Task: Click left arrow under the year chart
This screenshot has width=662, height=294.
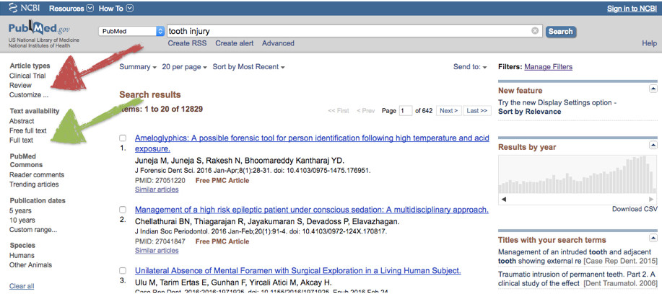Action: (504, 199)
